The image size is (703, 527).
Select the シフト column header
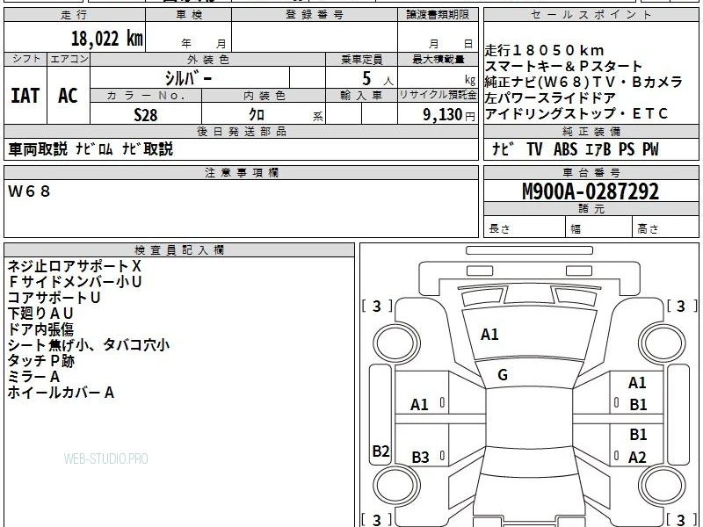(x=25, y=59)
